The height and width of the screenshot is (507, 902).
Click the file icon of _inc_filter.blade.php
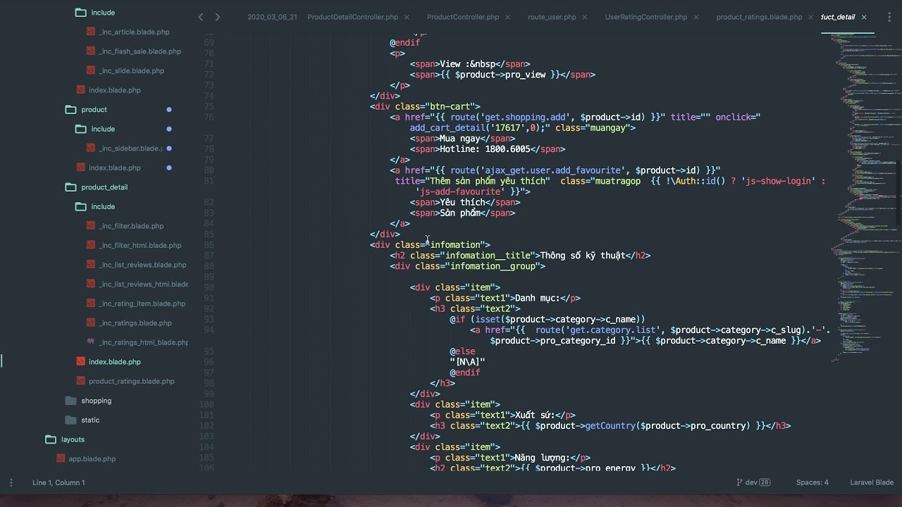[91, 226]
